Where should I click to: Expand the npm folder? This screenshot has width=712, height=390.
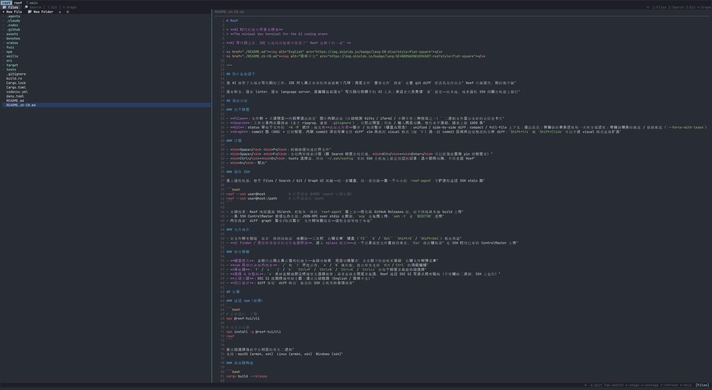(x=9, y=52)
